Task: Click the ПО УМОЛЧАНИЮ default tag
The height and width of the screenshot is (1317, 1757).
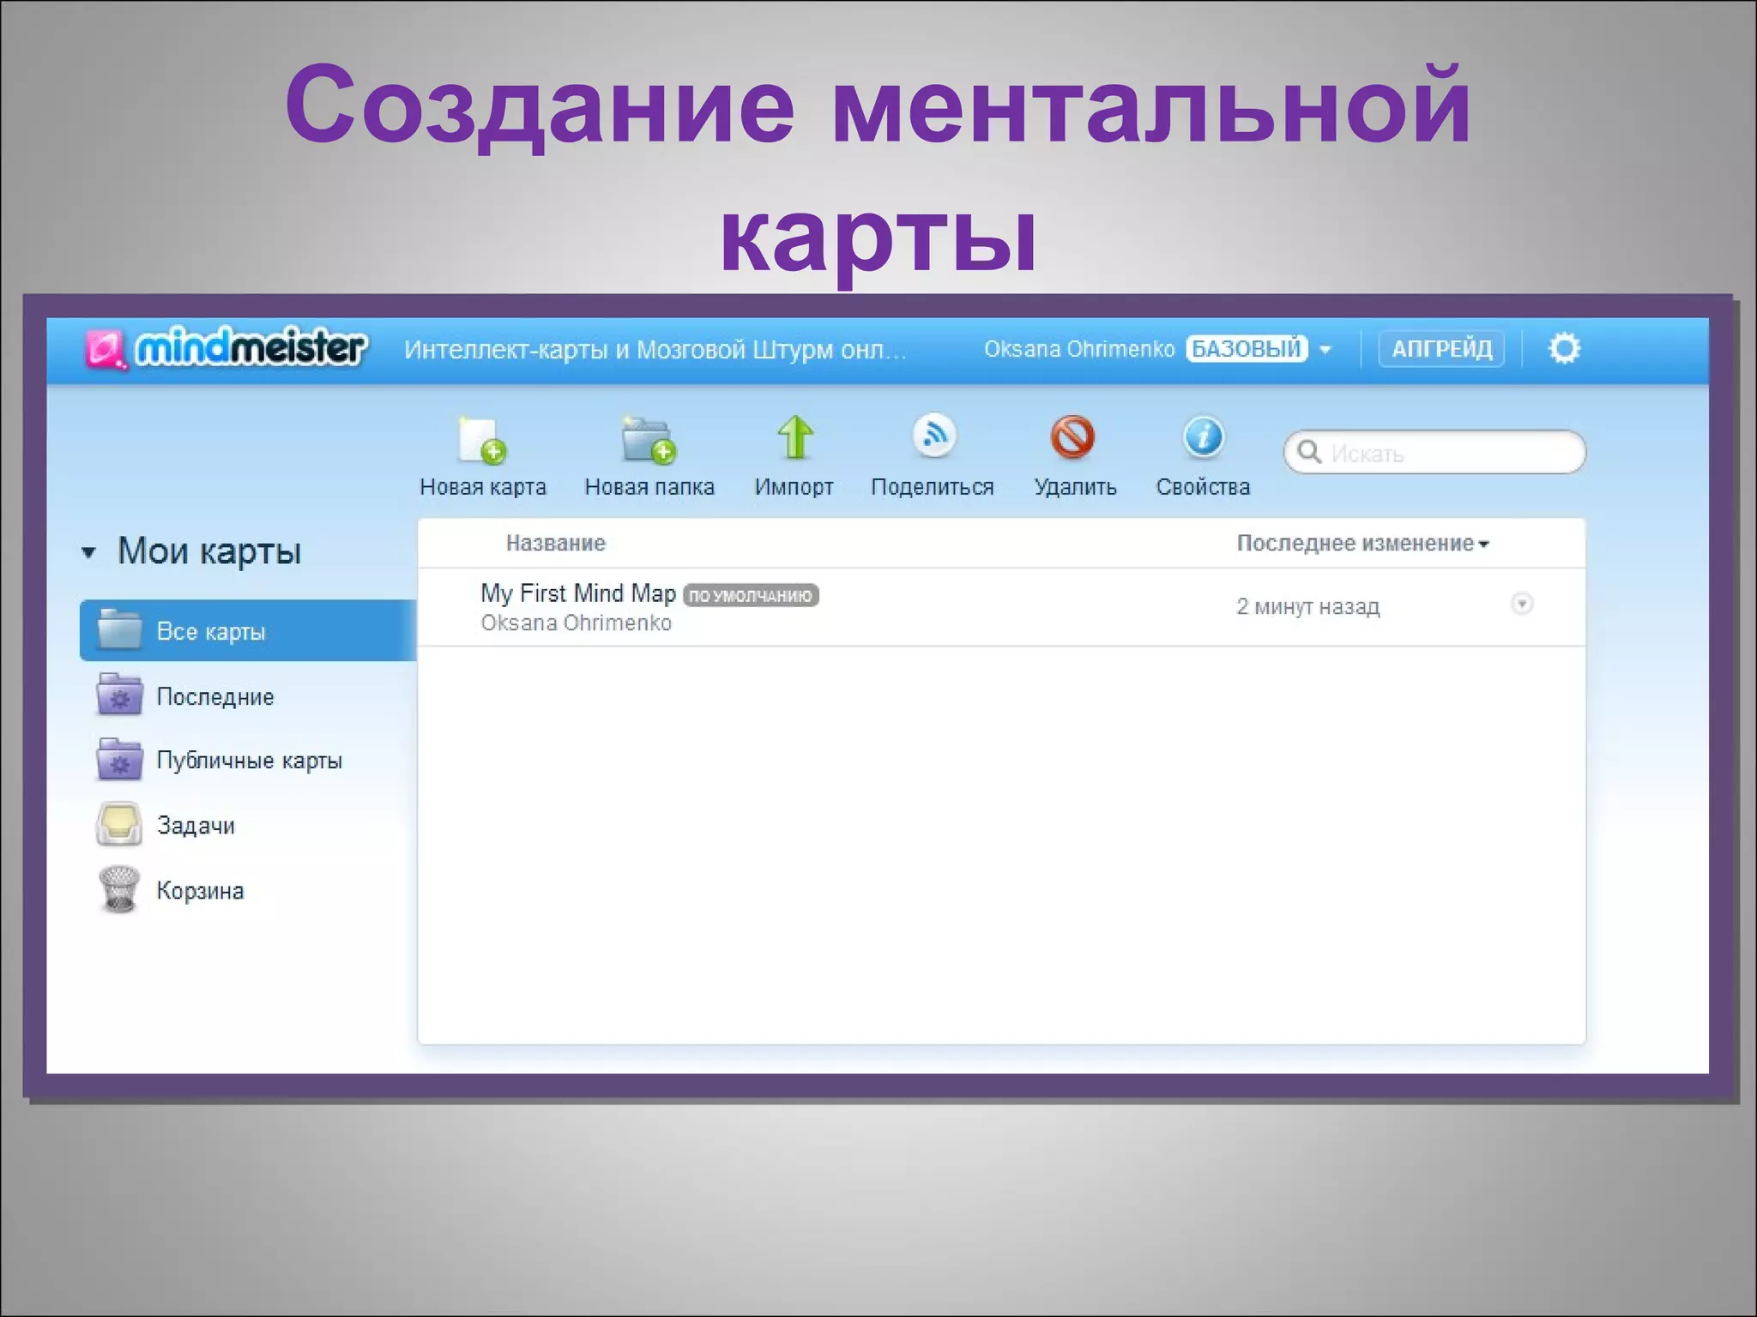Action: point(751,595)
